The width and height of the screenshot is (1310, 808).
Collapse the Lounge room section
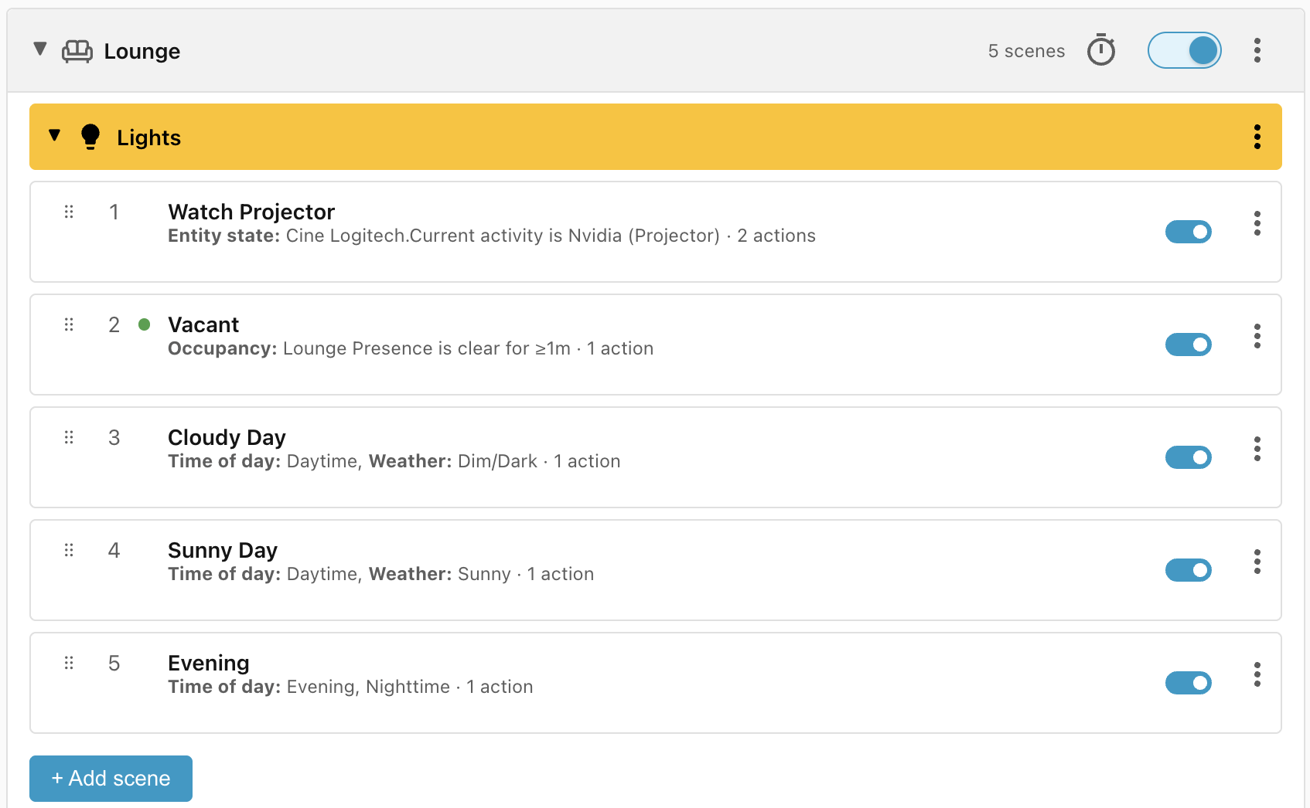(x=40, y=49)
